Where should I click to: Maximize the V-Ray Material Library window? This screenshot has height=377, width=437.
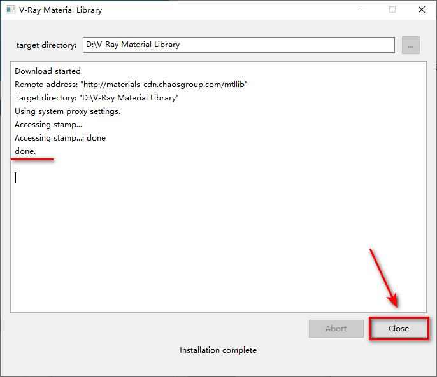[x=392, y=10]
